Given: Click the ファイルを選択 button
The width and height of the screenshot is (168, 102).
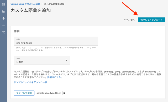Looking at the screenshot, I should [x=24, y=93].
